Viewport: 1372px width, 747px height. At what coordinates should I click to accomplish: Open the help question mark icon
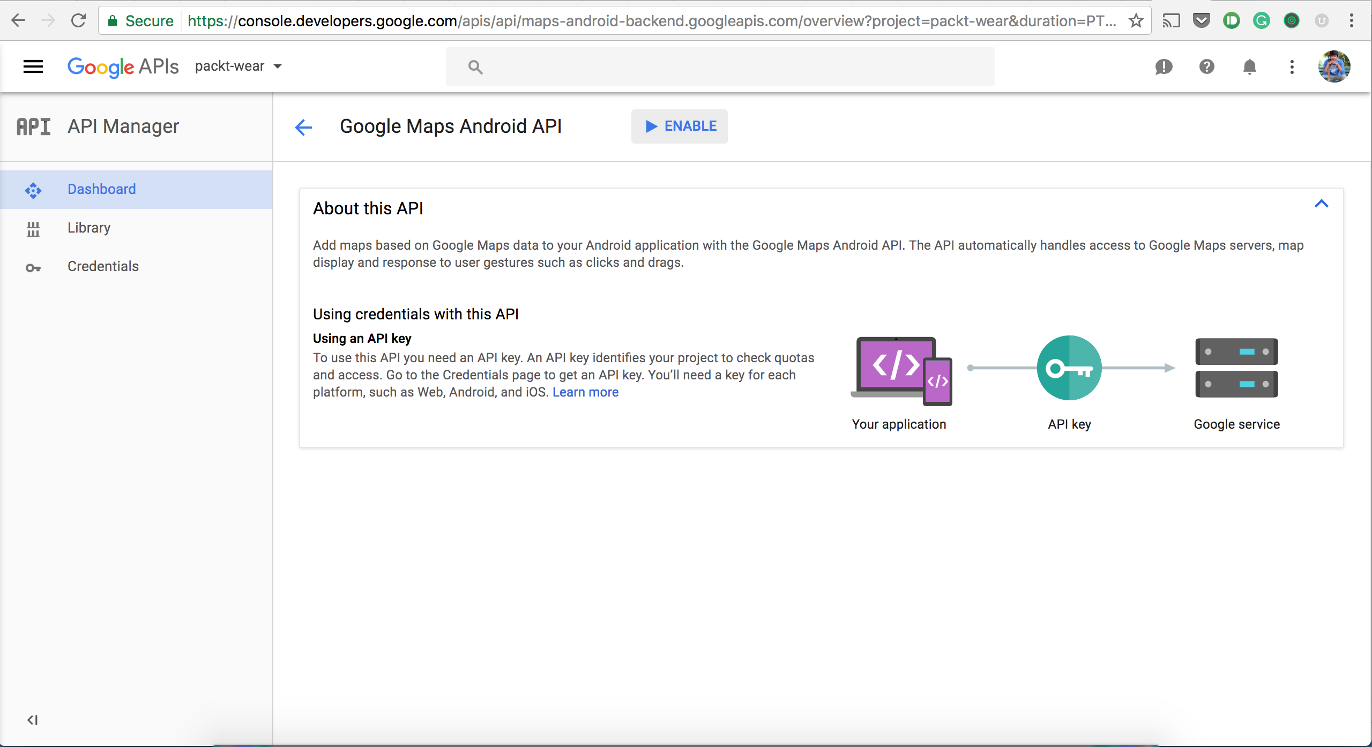point(1207,66)
